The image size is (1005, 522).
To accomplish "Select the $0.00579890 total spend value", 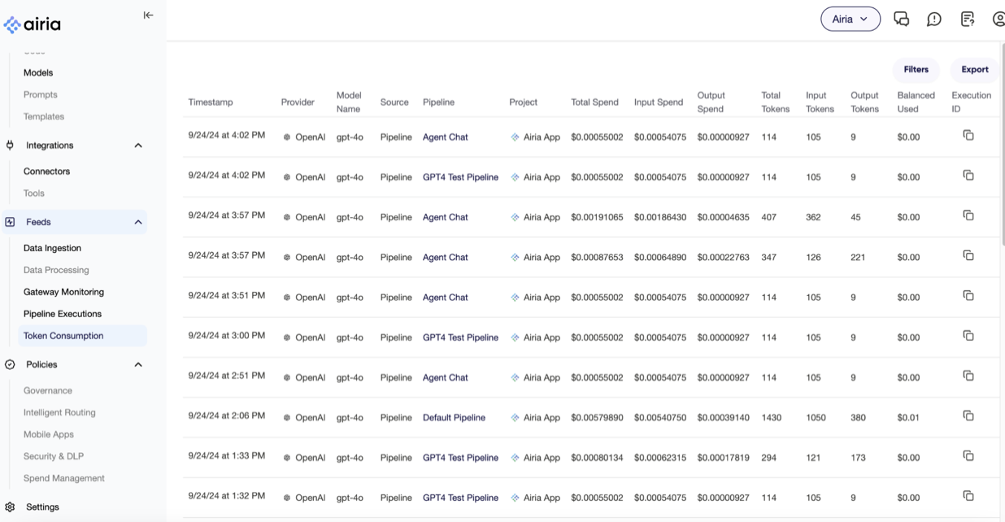I will pos(597,418).
